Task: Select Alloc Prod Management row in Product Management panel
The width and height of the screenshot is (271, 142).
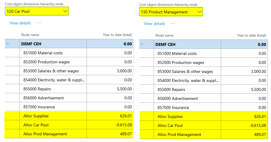Action: pyautogui.click(x=179, y=134)
